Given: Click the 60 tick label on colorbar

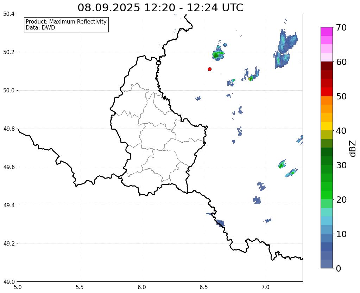Looking at the screenshot, I should coord(341,62).
